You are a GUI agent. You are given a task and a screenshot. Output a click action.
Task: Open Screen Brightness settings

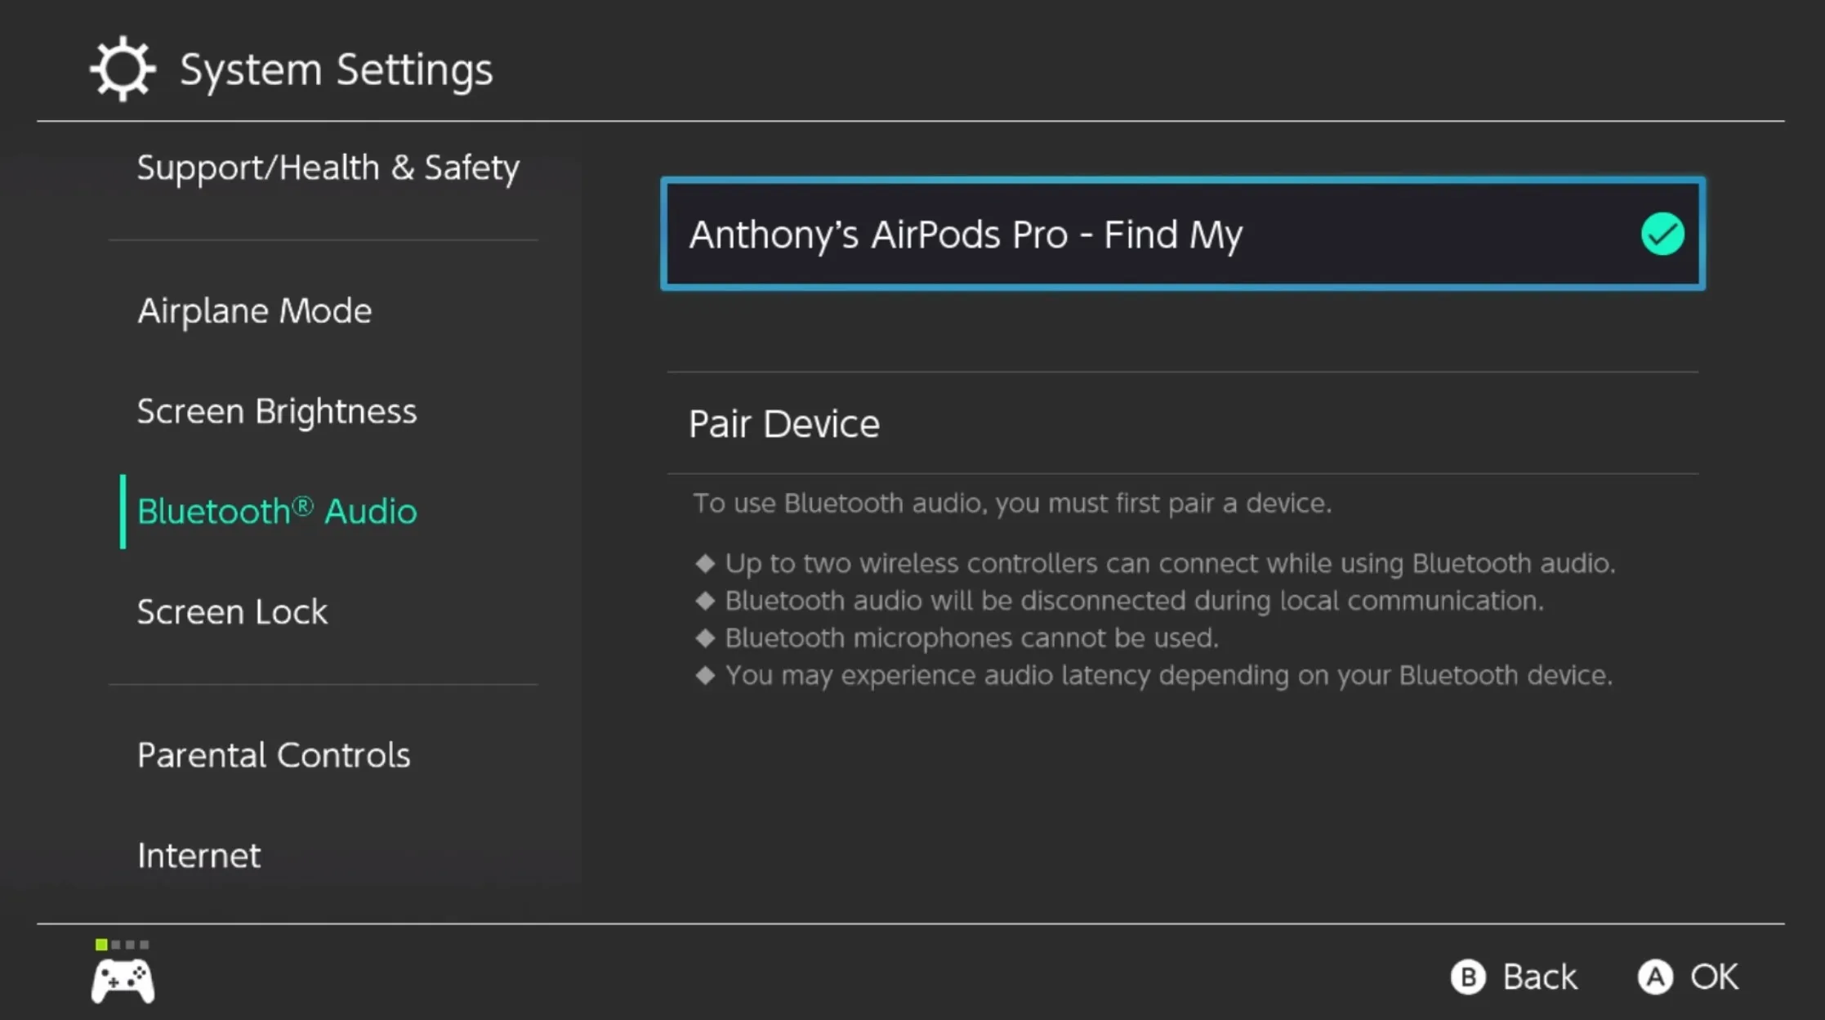pos(276,411)
